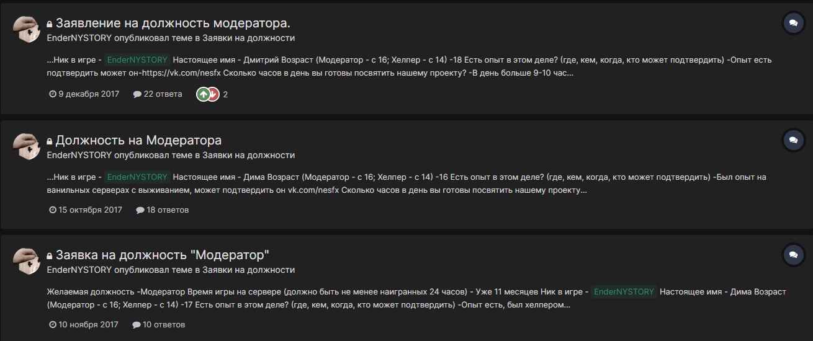Click author name EnderNYSTORY under "Должность на Модератора"
The height and width of the screenshot is (341, 813).
pos(79,155)
